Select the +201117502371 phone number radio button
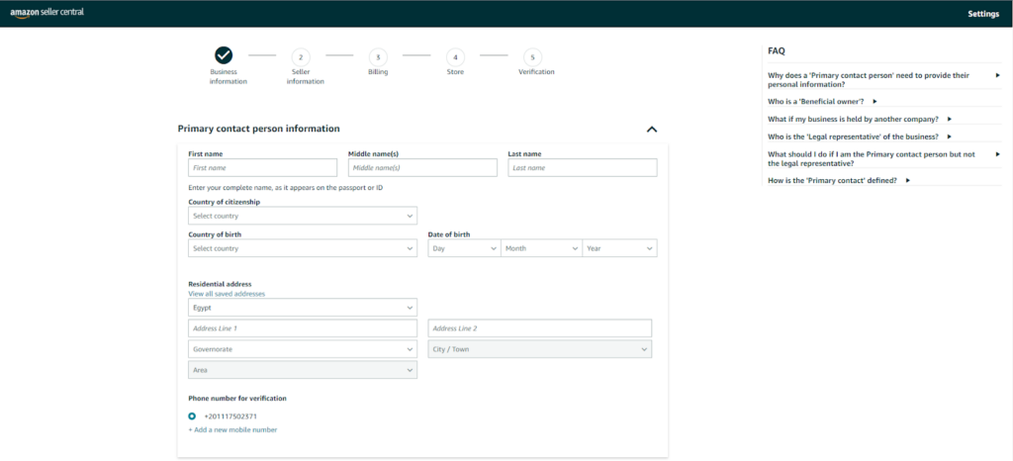The height and width of the screenshot is (461, 1013). coord(192,416)
